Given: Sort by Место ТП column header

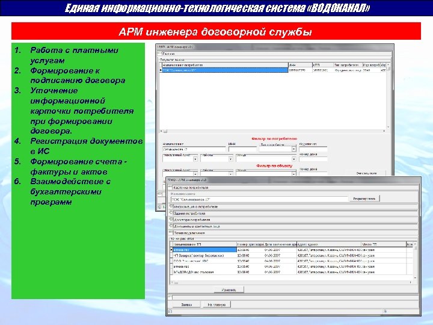Looking at the screenshot, I should click(384, 244).
